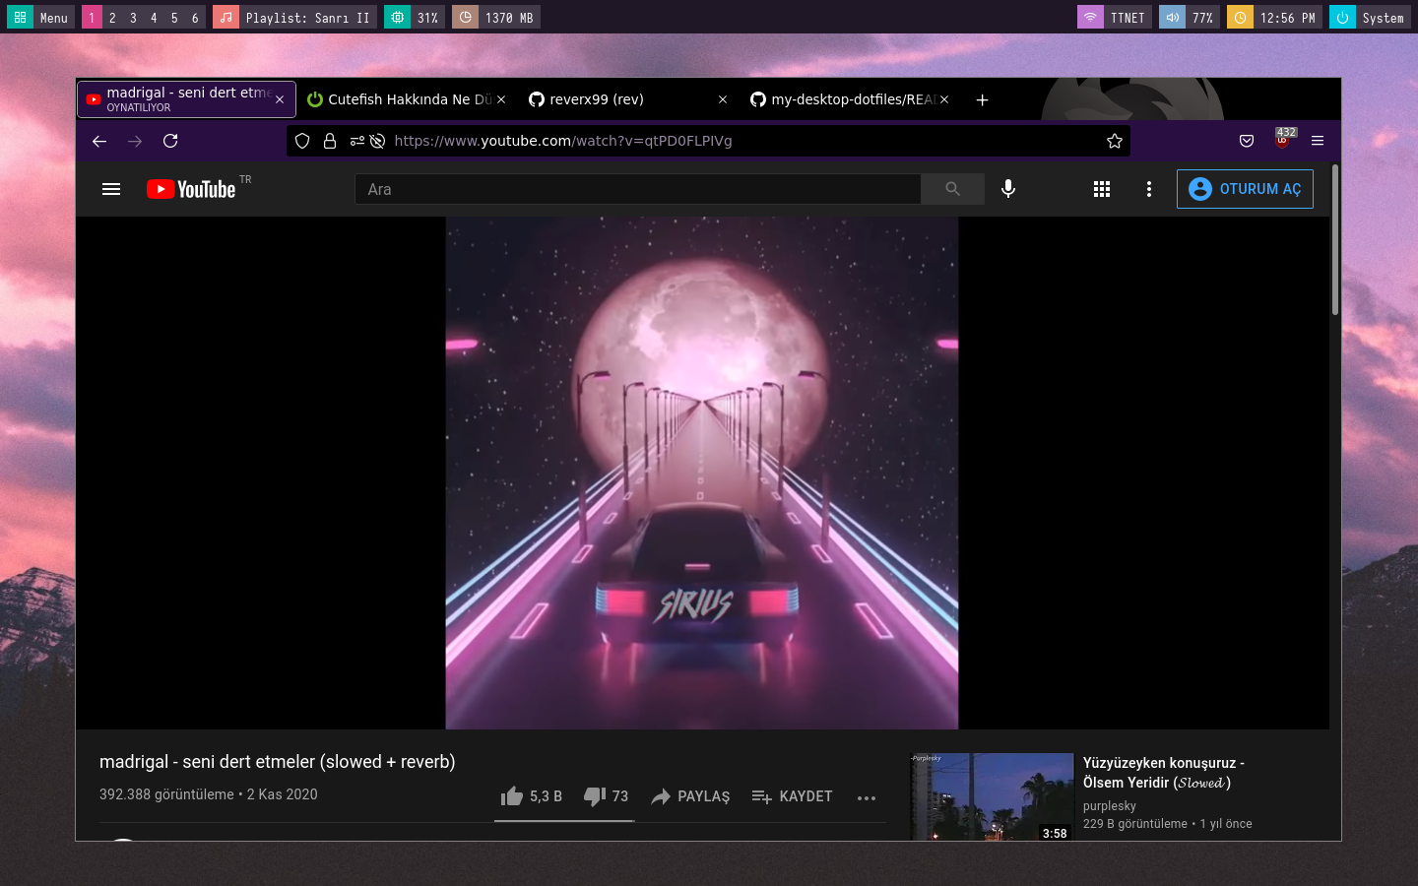The width and height of the screenshot is (1418, 886).
Task: Click the 77% volume indicator
Action: pyautogui.click(x=1190, y=17)
